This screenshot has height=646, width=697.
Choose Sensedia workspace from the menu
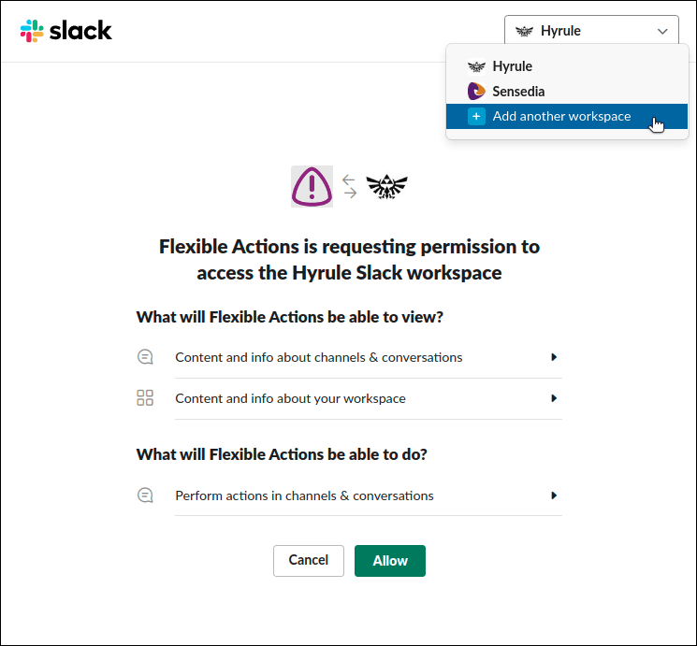[518, 92]
